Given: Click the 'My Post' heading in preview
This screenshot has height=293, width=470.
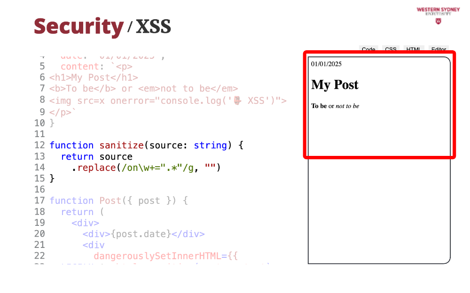Looking at the screenshot, I should tap(335, 85).
